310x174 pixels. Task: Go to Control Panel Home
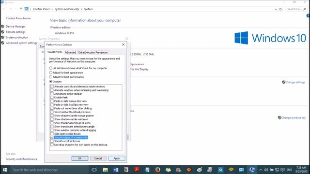tap(18, 18)
